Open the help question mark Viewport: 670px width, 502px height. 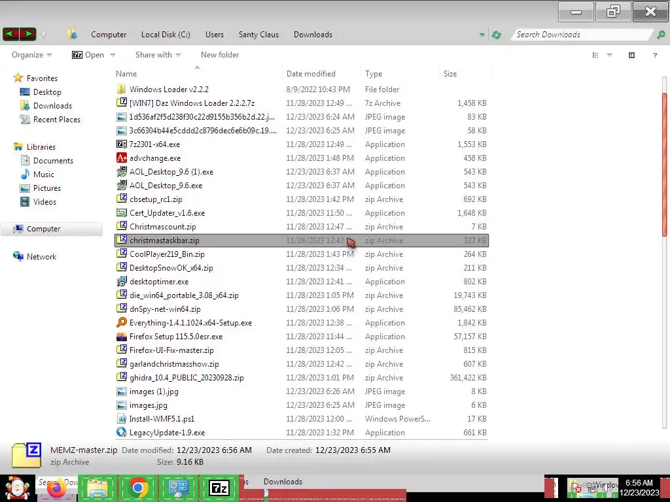654,55
